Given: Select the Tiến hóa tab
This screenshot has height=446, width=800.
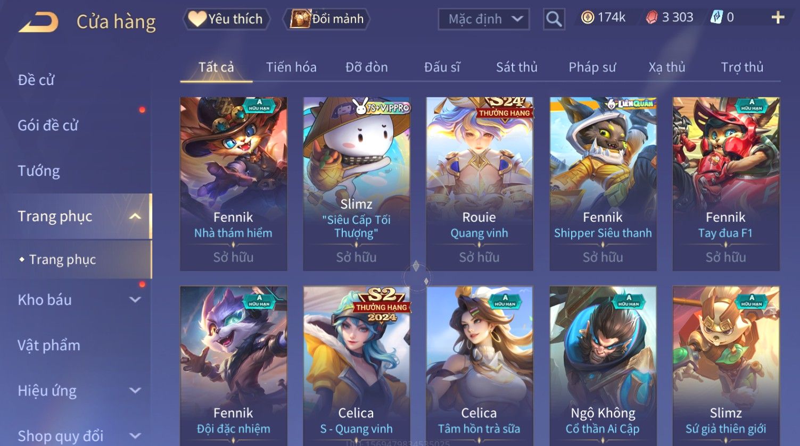Looking at the screenshot, I should 291,68.
